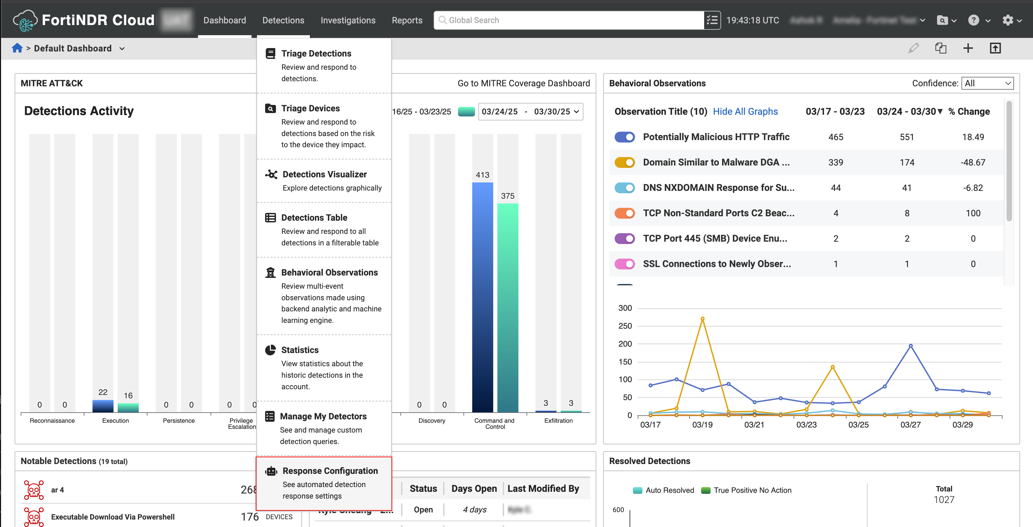Switch to the Investigations menu
Viewport: 1033px width, 527px height.
point(348,20)
